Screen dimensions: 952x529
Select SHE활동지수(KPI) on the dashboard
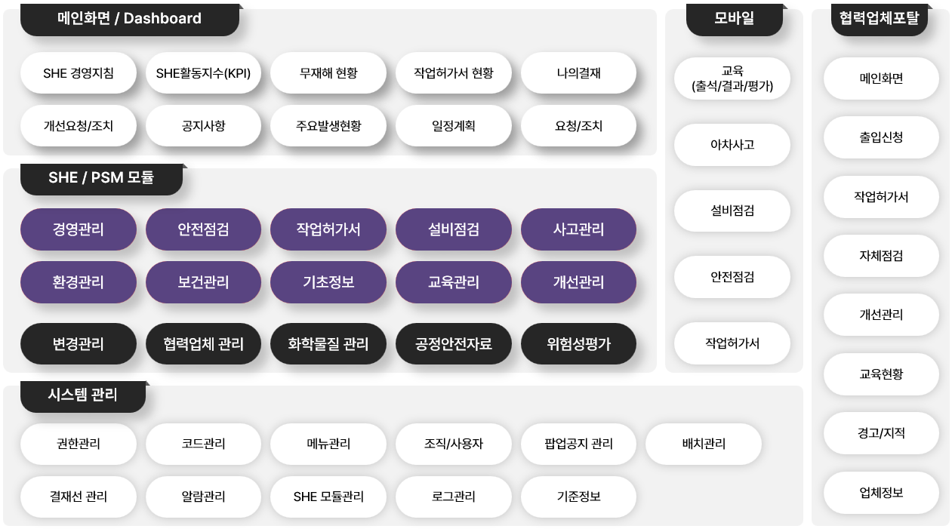click(203, 73)
